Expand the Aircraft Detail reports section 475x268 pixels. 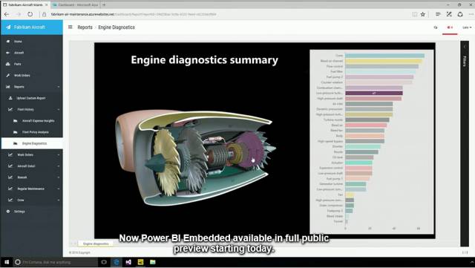pyautogui.click(x=32, y=166)
